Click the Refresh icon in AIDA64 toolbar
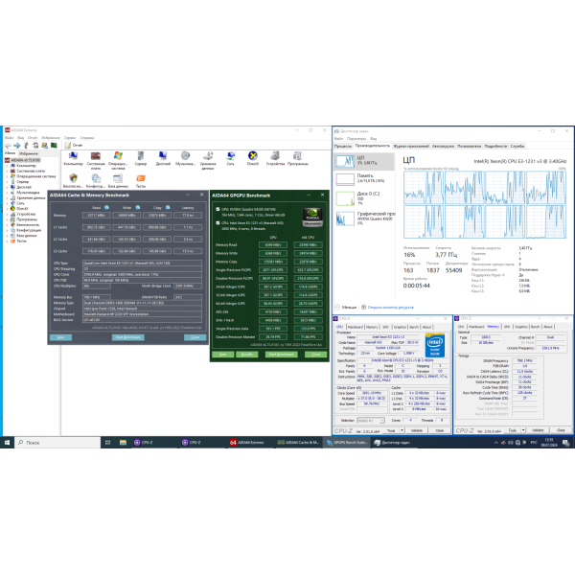Screen dimensions: 575x575 [35, 146]
